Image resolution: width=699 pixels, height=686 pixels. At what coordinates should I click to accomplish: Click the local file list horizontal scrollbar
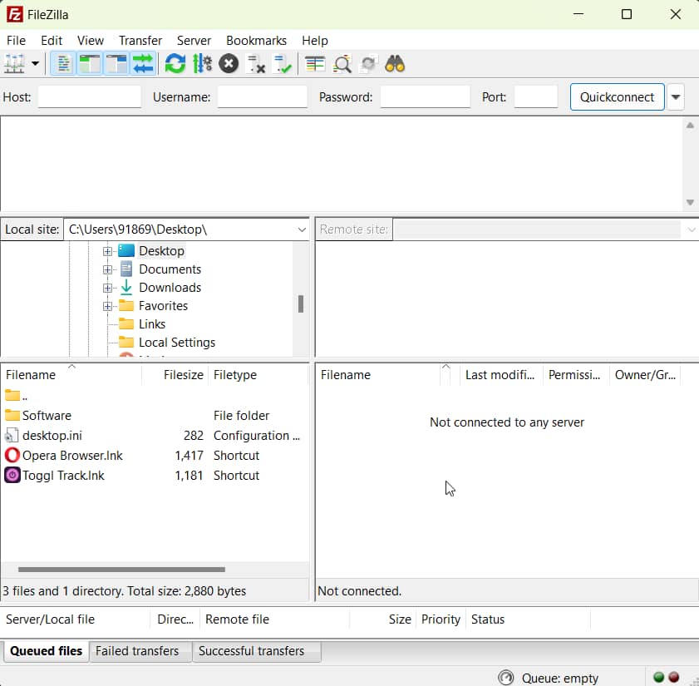tap(121, 570)
